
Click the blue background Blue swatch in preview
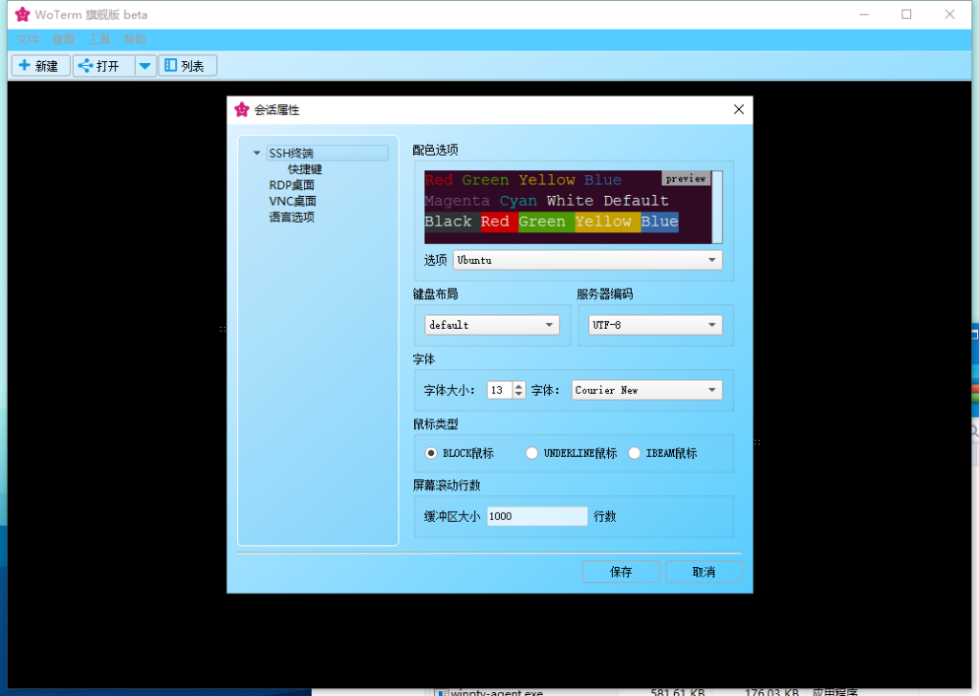point(660,222)
